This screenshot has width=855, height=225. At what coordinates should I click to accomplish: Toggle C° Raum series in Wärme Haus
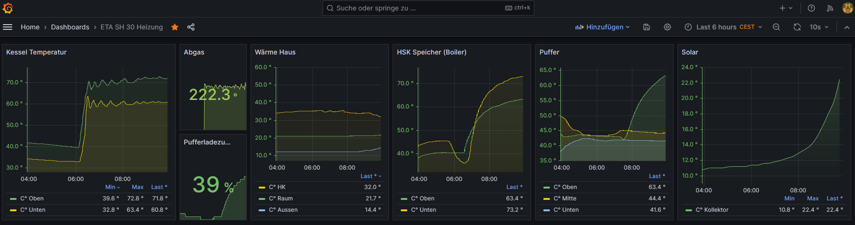(x=280, y=198)
